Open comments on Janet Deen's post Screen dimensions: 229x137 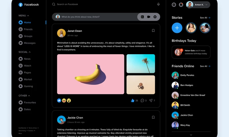(x=142, y=100)
